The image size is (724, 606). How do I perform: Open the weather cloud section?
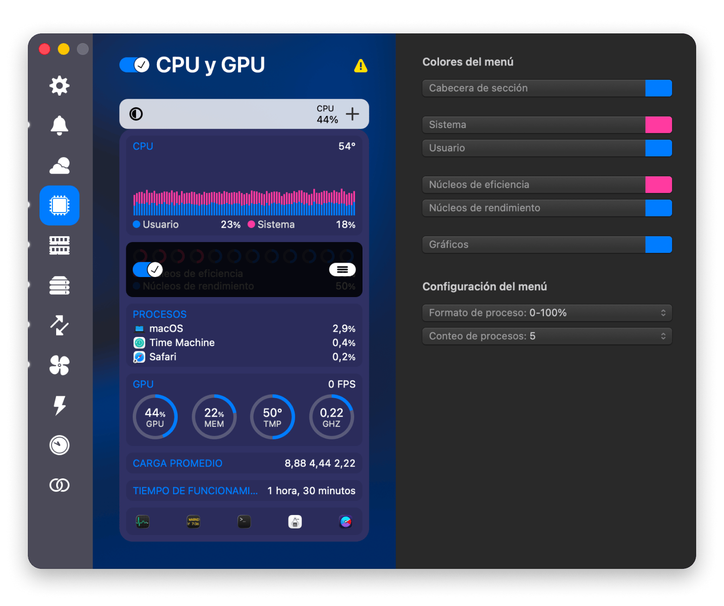pos(59,166)
